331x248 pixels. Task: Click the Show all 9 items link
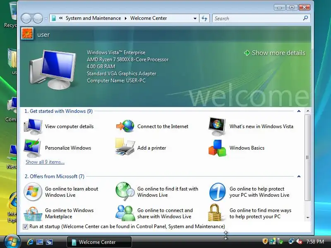tap(45, 162)
